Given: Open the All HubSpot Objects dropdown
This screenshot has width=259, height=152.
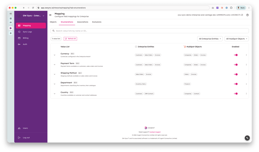Looking at the screenshot, I should (x=237, y=39).
